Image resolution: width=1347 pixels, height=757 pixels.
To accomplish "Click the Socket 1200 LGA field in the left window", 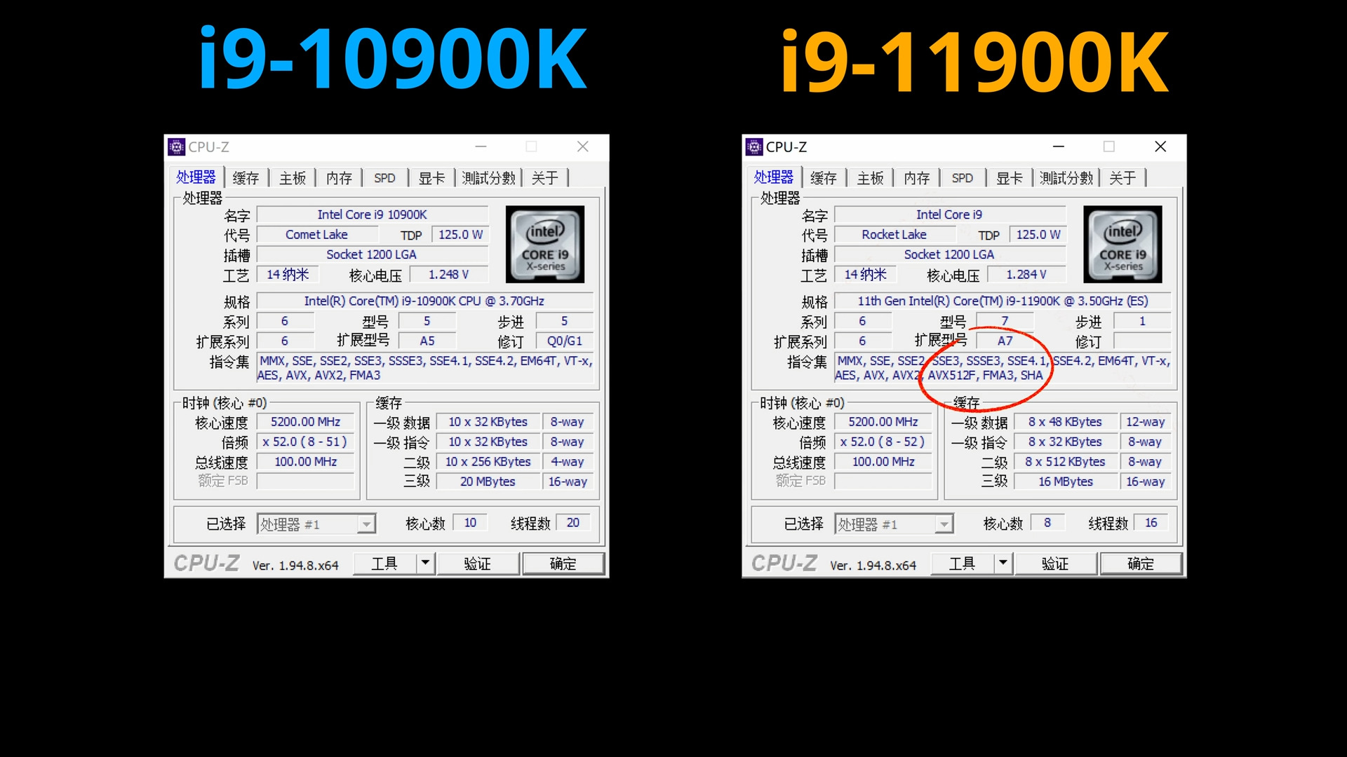I will point(373,254).
